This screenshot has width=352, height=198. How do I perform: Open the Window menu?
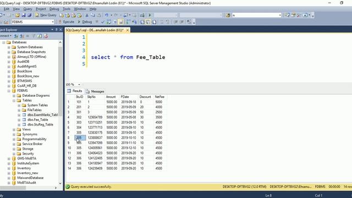pyautogui.click(x=80, y=9)
